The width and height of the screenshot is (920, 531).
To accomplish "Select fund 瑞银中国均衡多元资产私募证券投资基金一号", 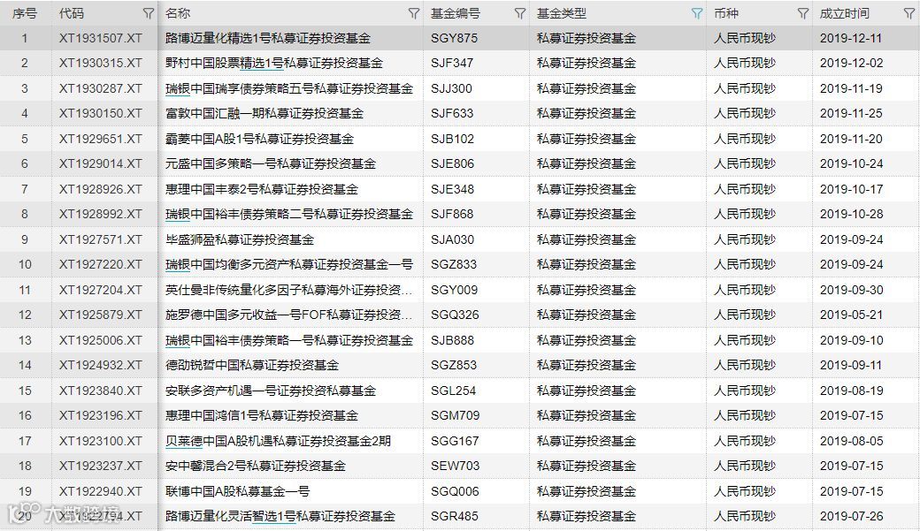I will [x=289, y=264].
